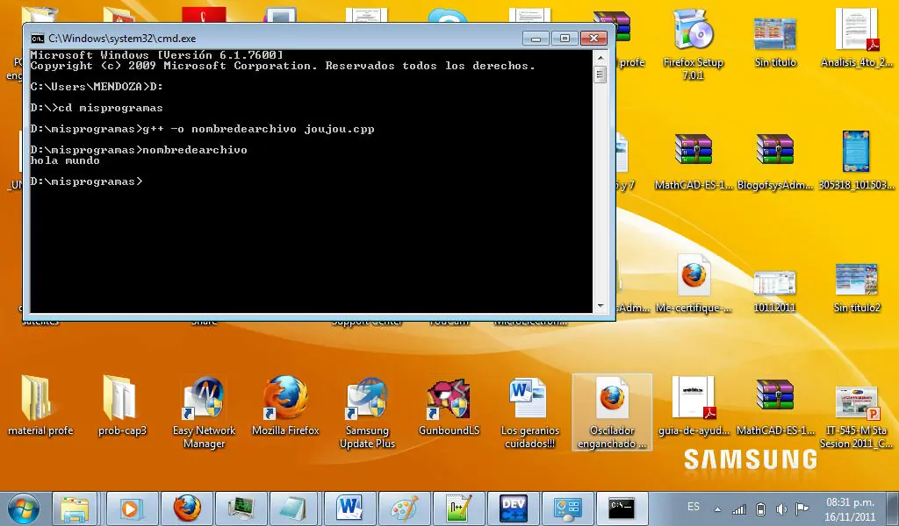Minimize the cmd.exe window
Image resolution: width=899 pixels, height=526 pixels.
coord(536,39)
